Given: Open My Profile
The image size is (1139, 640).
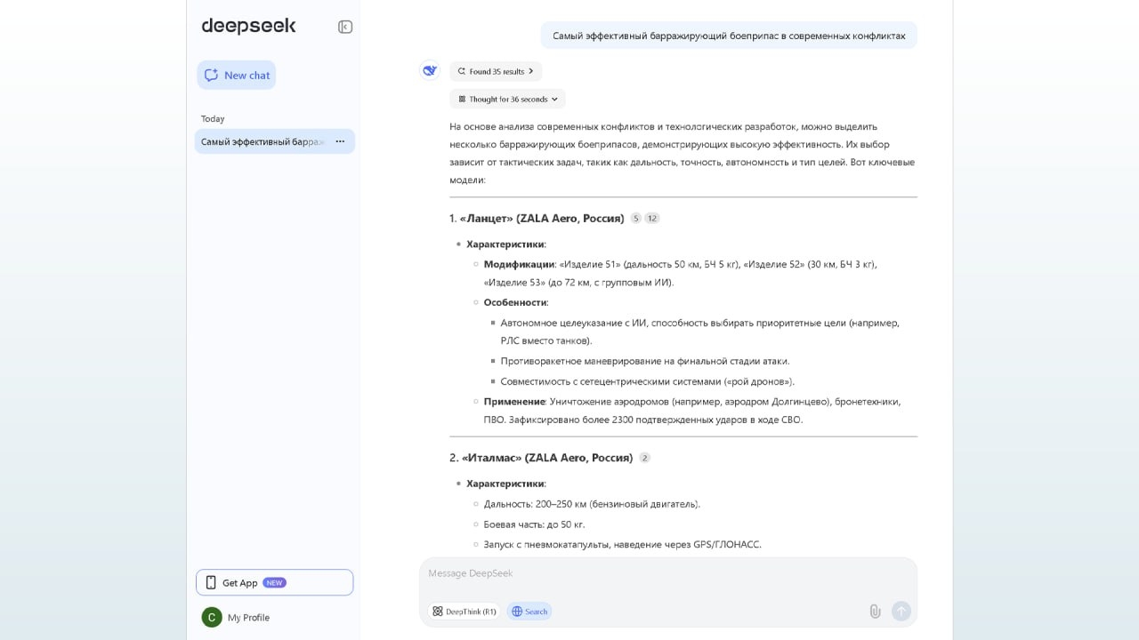Looking at the screenshot, I should pyautogui.click(x=237, y=617).
